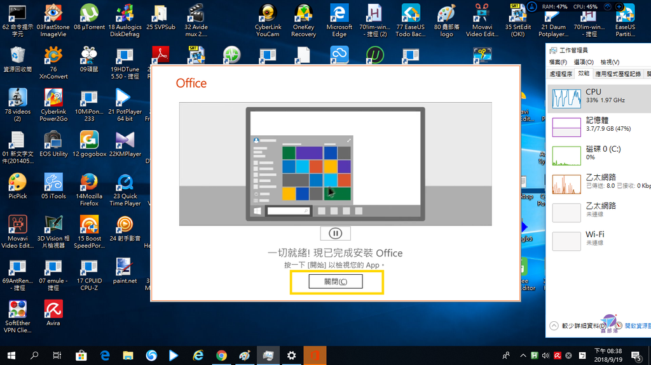The height and width of the screenshot is (365, 651).
Task: Switch to 效能 tab in Task Manager
Action: [584, 74]
